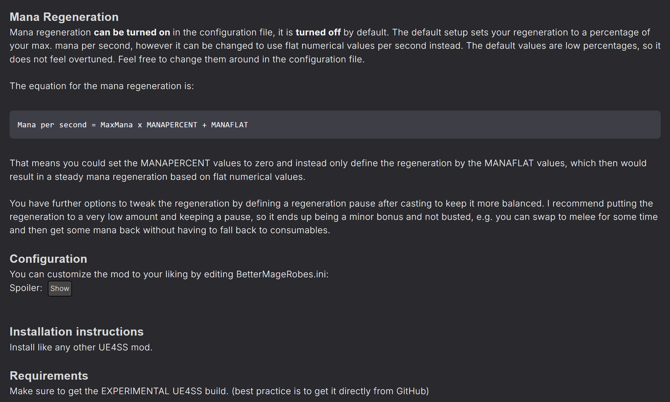Click the Installation instructions heading
Image resolution: width=670 pixels, height=402 pixels.
pyautogui.click(x=77, y=332)
